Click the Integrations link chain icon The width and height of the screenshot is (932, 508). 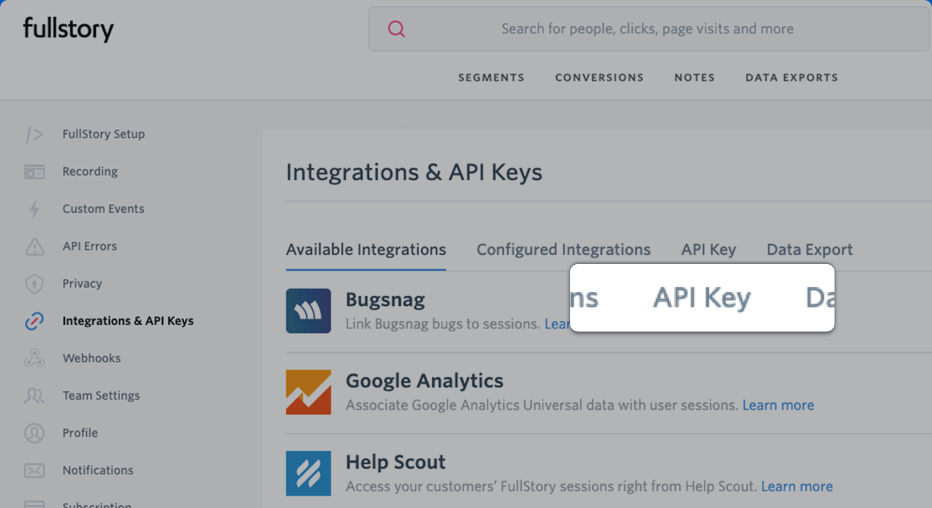[34, 321]
